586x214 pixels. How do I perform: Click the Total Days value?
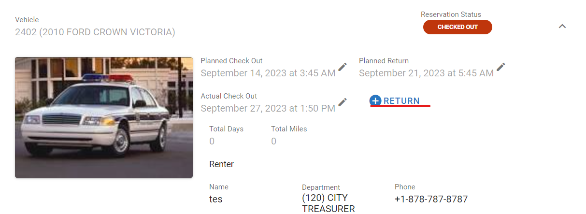212,142
